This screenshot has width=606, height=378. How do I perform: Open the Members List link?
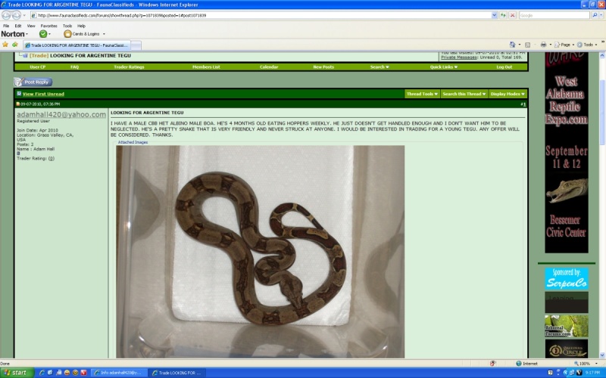pos(206,67)
